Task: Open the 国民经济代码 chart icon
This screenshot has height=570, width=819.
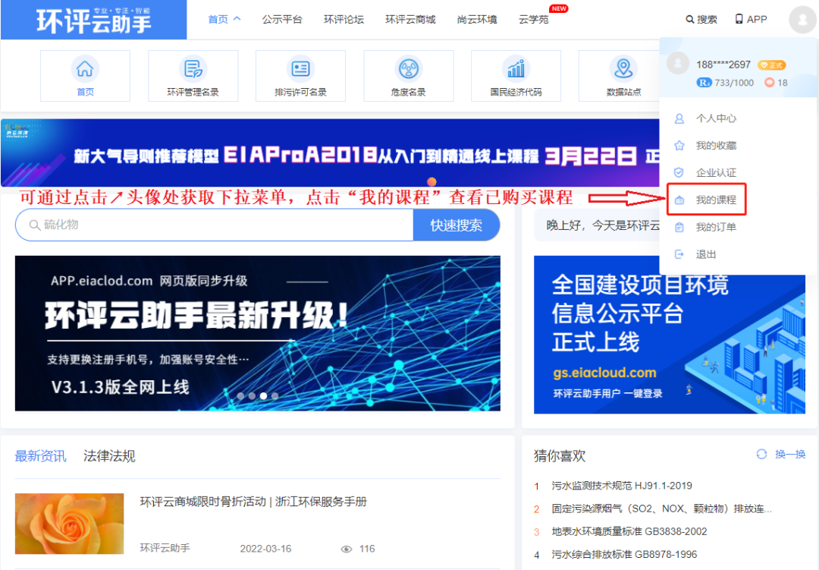Action: [x=516, y=68]
